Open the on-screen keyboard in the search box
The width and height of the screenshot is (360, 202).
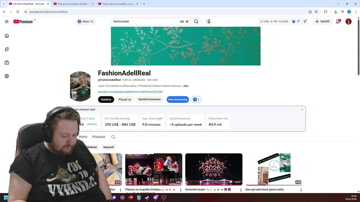182,22
